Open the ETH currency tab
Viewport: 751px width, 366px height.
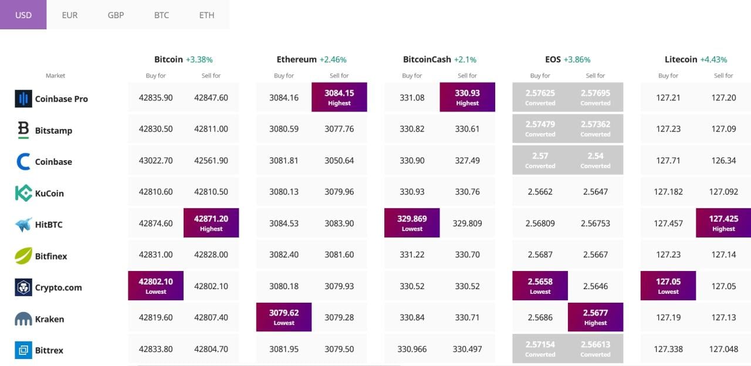pos(207,15)
